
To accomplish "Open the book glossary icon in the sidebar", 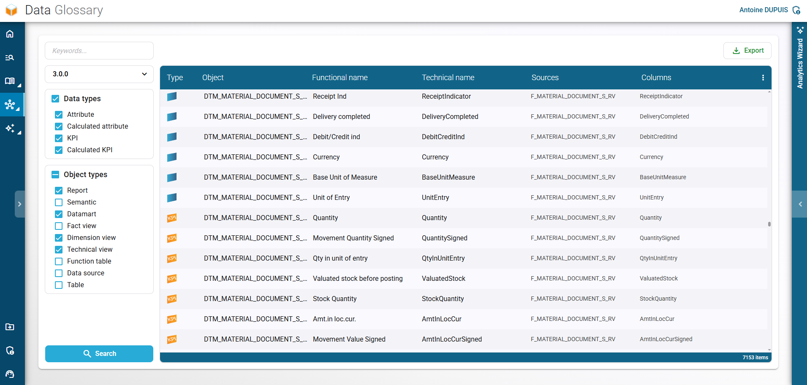I will [x=10, y=81].
